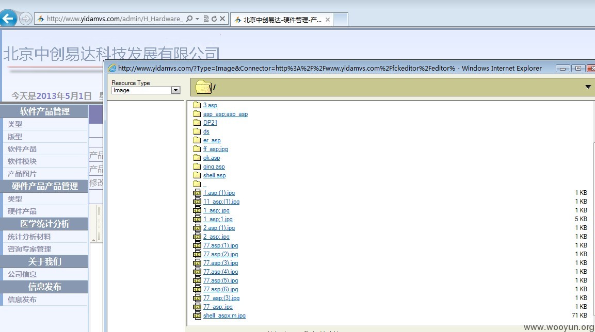
Task: Click the refresh icon in address bar
Action: point(214,19)
